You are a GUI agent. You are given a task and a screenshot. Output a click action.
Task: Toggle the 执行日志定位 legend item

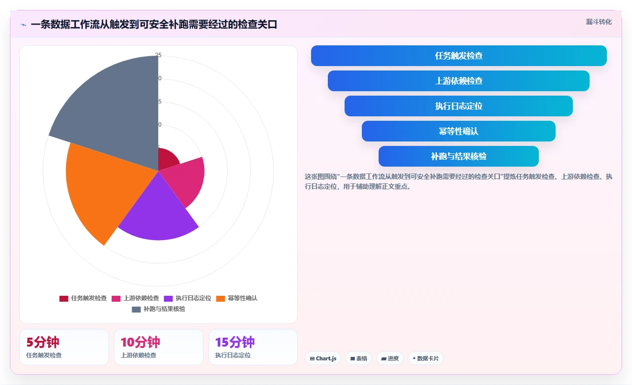click(187, 298)
